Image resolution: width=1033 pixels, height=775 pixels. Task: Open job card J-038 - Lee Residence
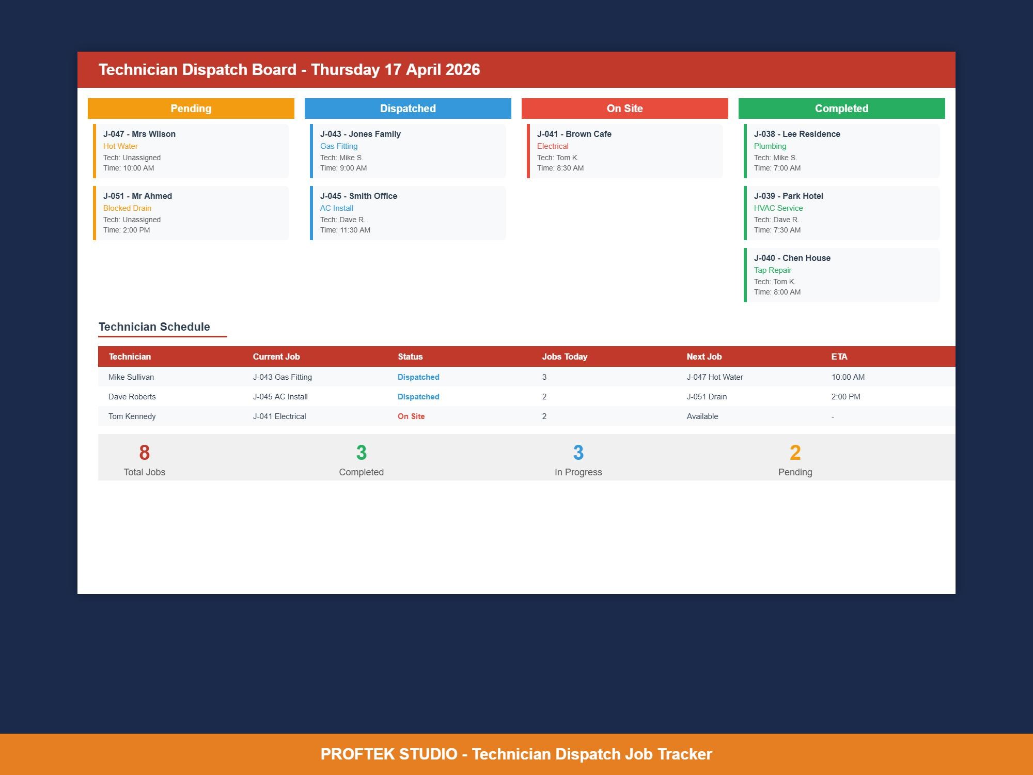tap(842, 151)
